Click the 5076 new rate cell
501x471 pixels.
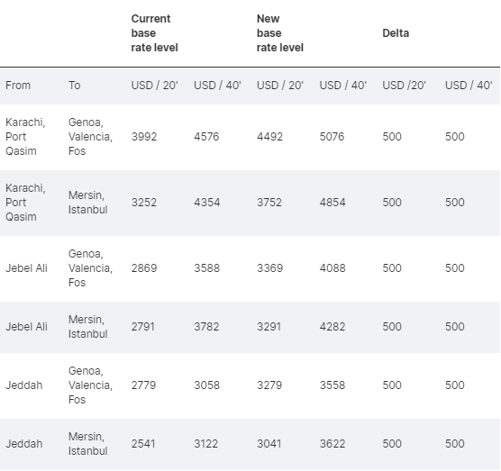(x=332, y=137)
